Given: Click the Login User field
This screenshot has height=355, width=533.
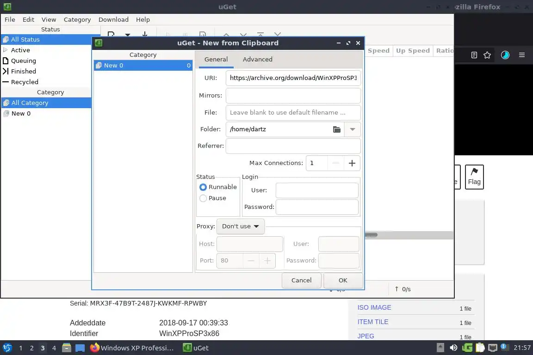Looking at the screenshot, I should click(x=317, y=190).
